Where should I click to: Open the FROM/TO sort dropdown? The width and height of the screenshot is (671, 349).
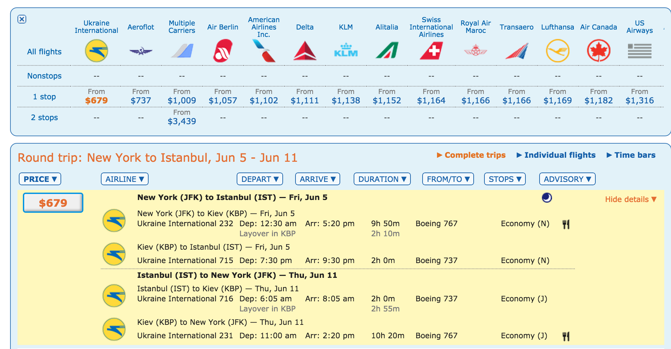coord(448,179)
